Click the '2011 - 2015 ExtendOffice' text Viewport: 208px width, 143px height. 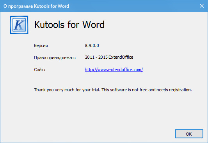click(109, 57)
